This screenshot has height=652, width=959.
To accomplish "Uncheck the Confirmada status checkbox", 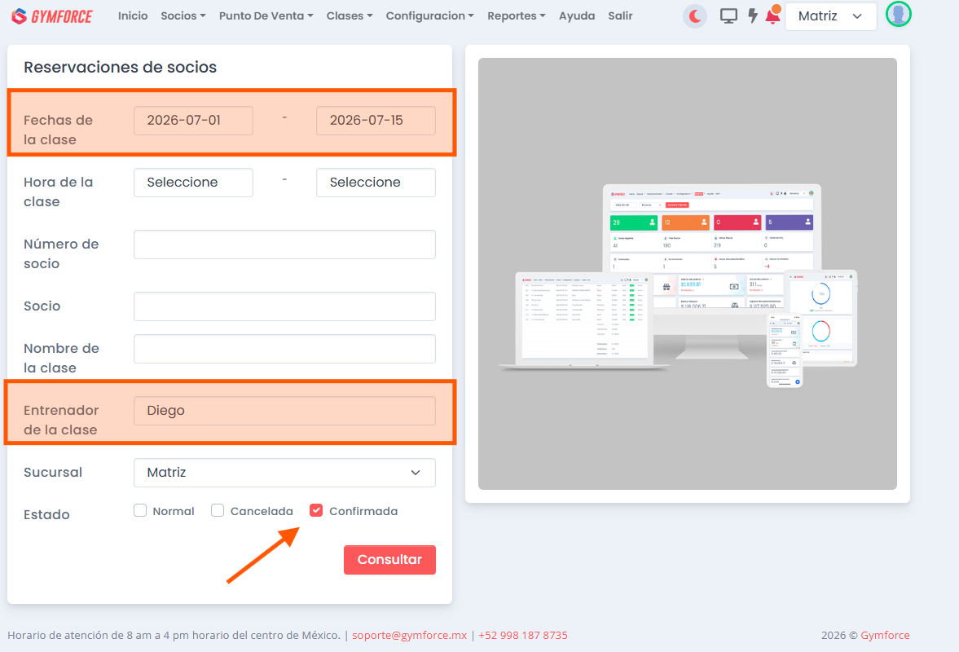I will point(315,510).
